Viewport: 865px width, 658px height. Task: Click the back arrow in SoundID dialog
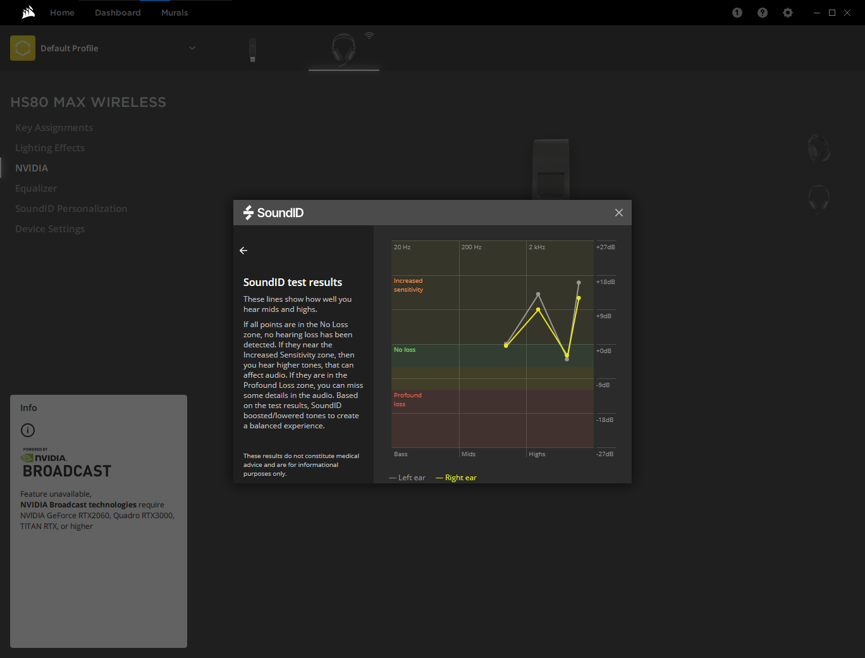tap(243, 251)
